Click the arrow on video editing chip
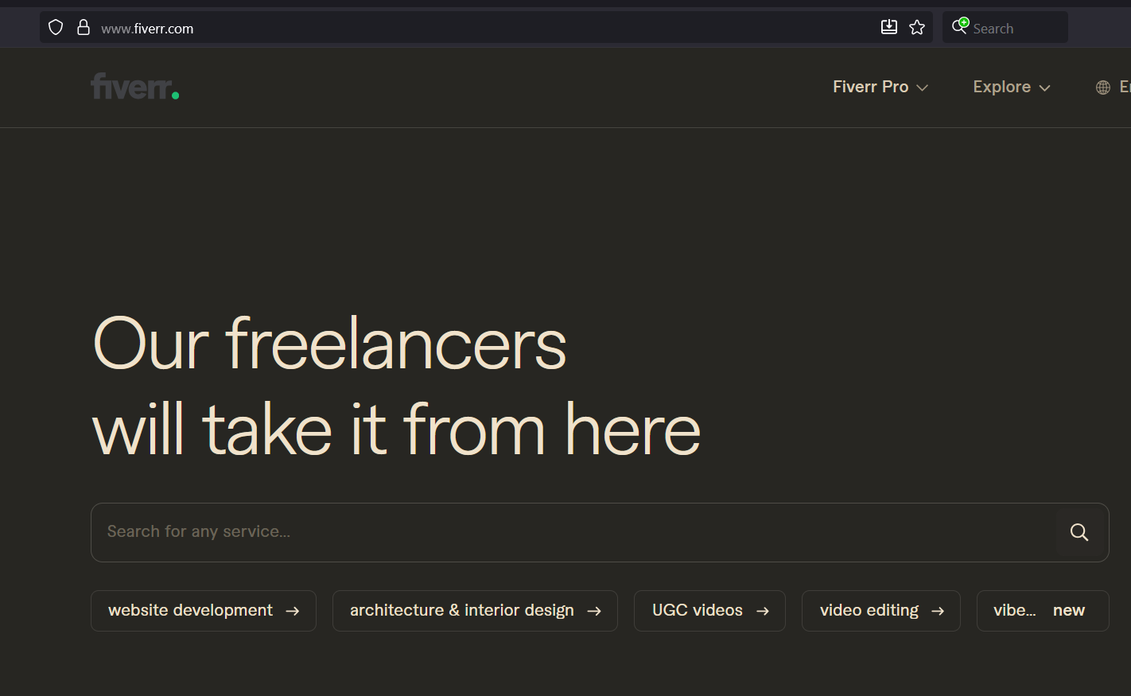Screen dimensions: 1131x696 pyautogui.click(x=938, y=611)
